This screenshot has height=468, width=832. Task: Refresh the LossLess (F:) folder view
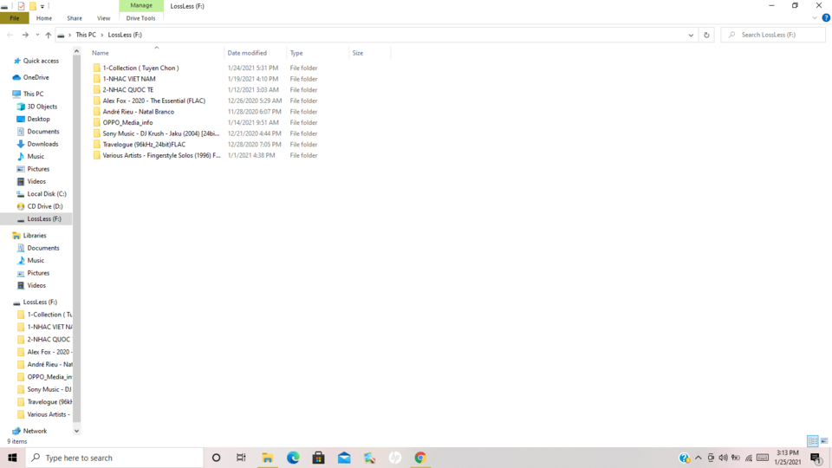coord(706,35)
